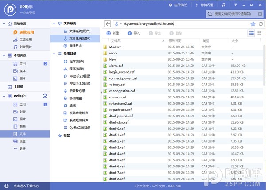266x190 pixels.
Task: Click the 删除 toolbar button
Action: tap(176, 33)
